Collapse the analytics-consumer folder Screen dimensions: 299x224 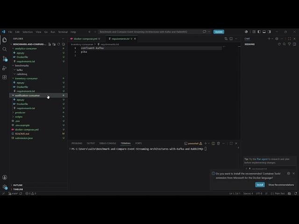tap(38, 49)
